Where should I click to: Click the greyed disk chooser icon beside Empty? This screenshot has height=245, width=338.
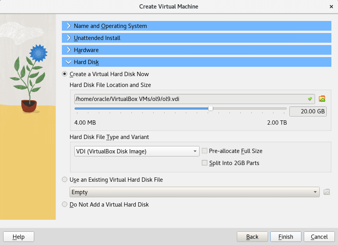tap(327, 192)
